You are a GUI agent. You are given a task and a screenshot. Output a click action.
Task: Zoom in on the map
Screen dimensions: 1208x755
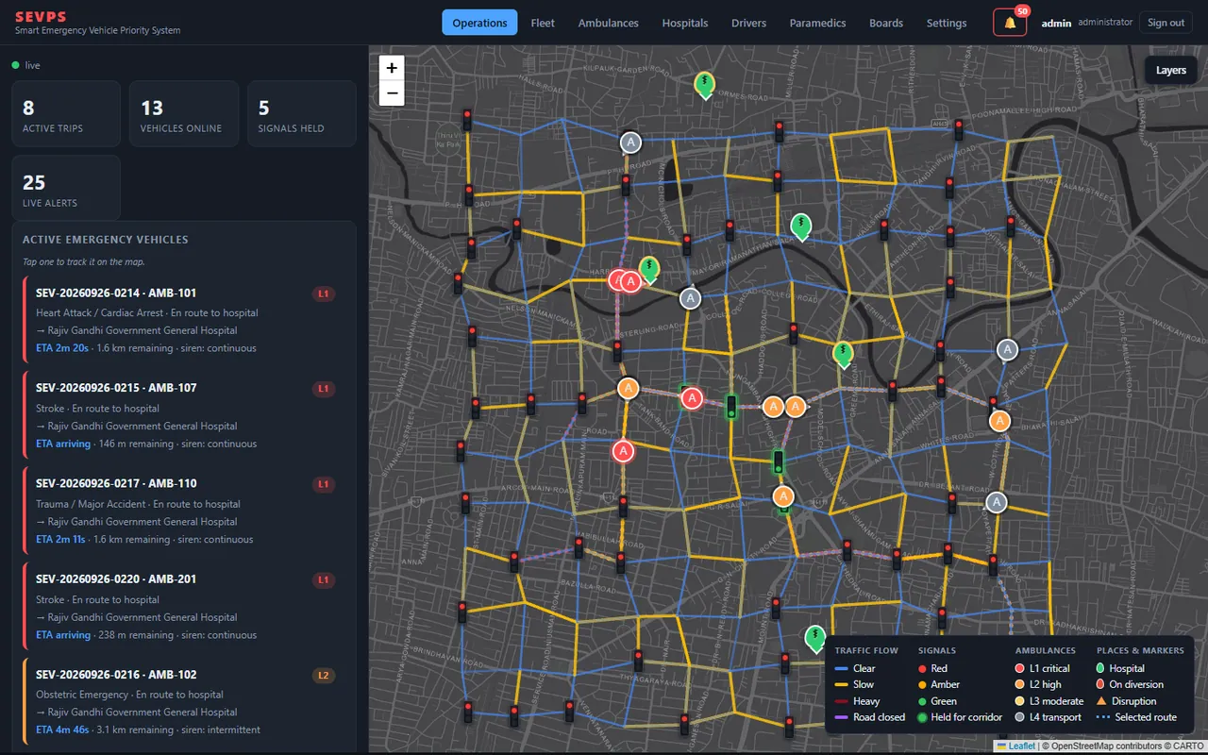pyautogui.click(x=392, y=68)
